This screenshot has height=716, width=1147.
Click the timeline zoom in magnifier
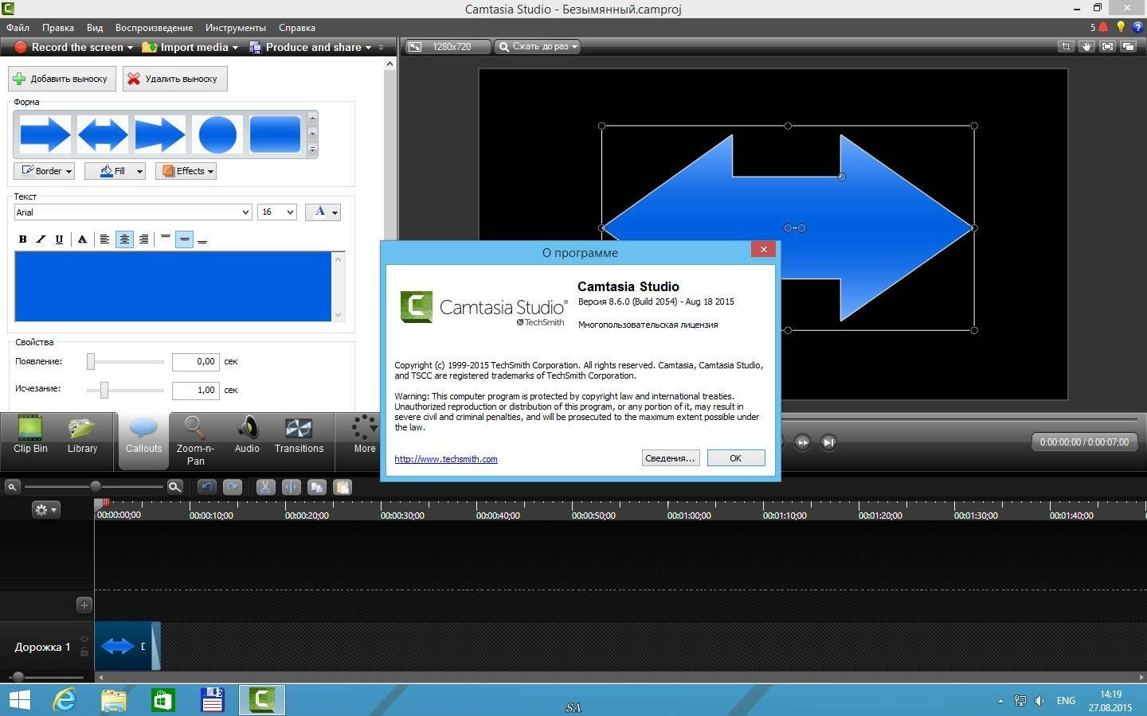click(x=174, y=487)
